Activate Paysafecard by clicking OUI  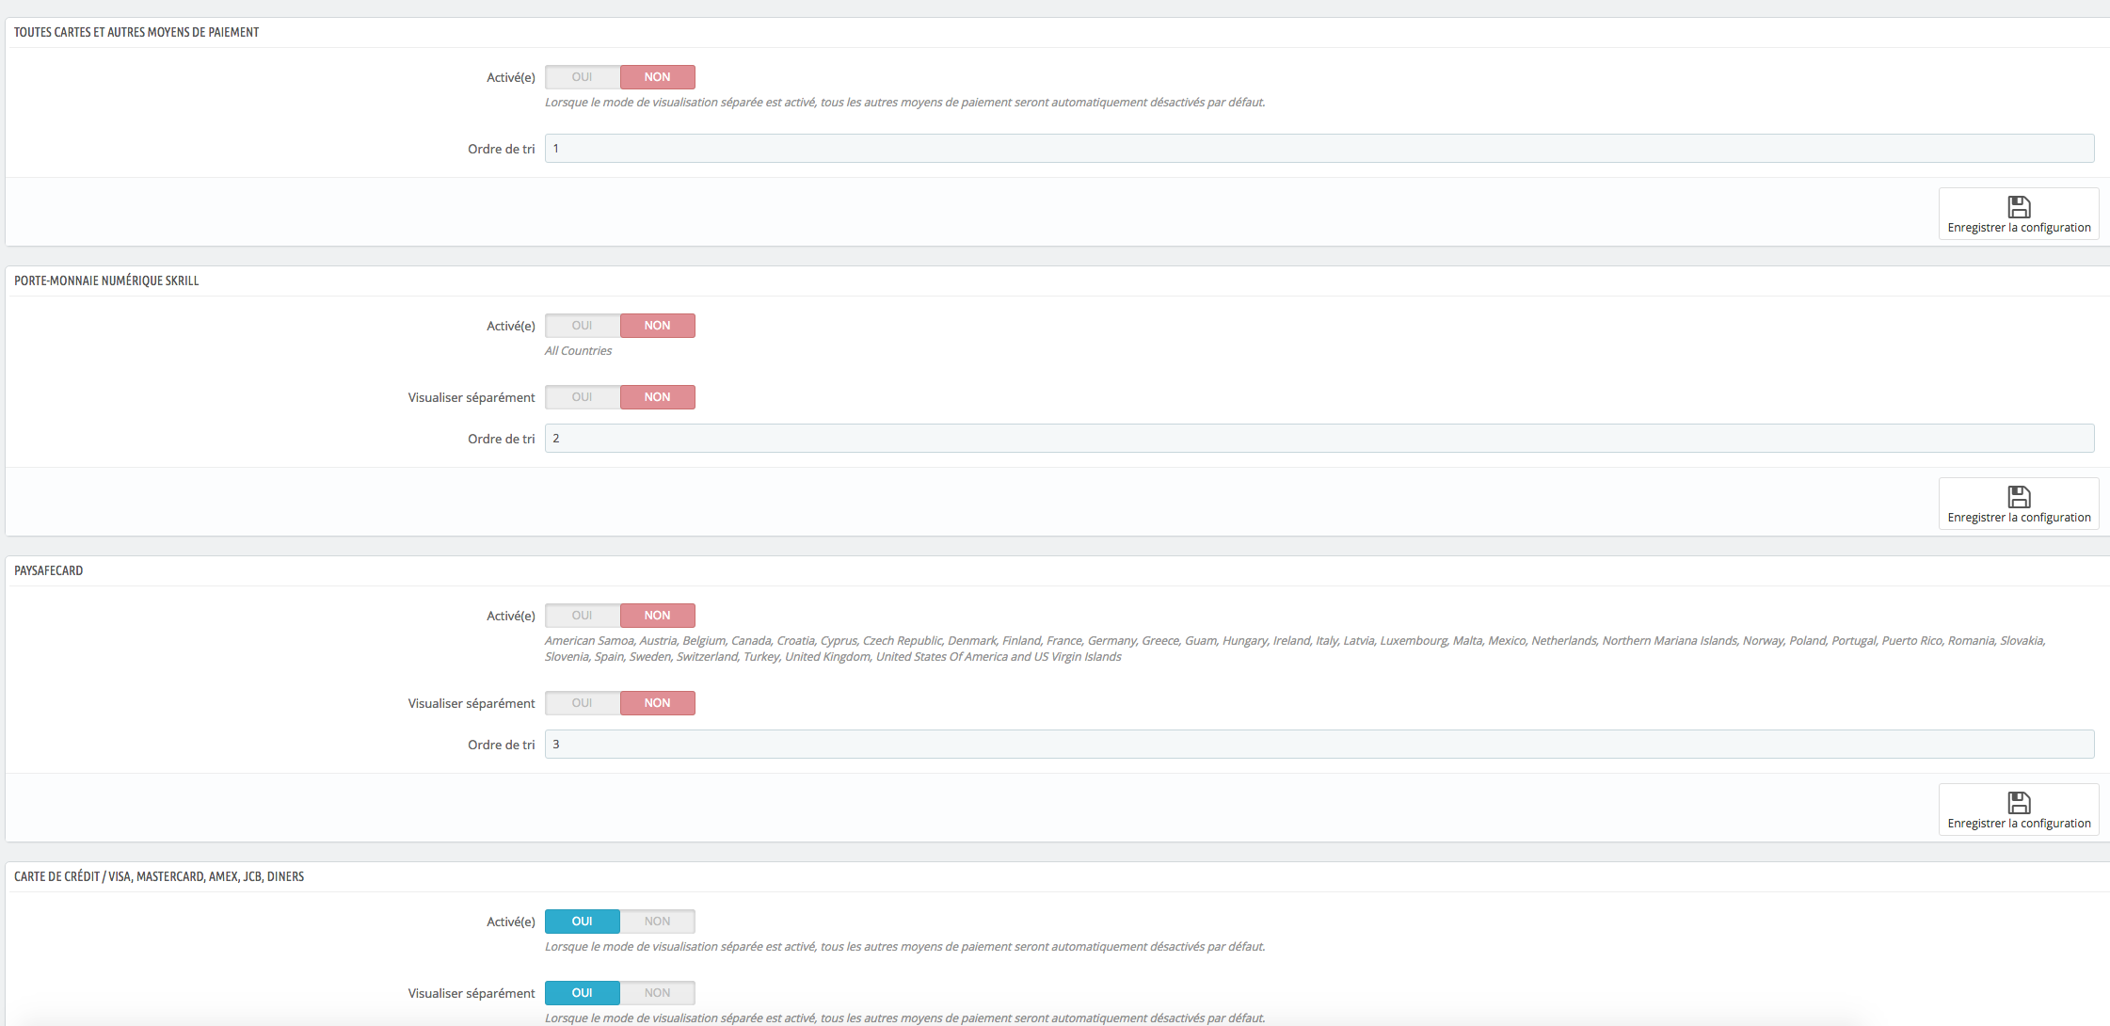pyautogui.click(x=583, y=616)
